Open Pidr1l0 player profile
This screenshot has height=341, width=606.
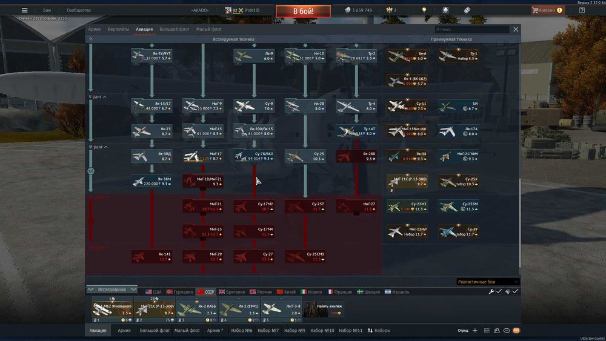pyautogui.click(x=252, y=10)
